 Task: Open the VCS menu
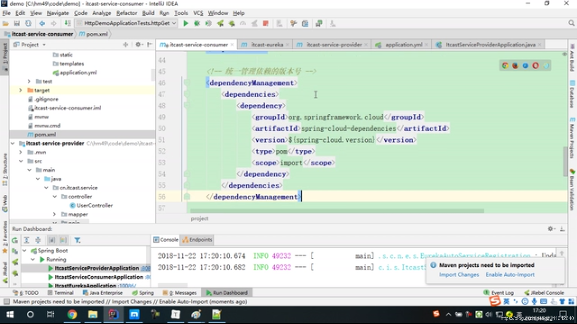tap(198, 13)
